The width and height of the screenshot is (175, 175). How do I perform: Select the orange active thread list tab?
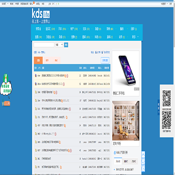click(38, 60)
